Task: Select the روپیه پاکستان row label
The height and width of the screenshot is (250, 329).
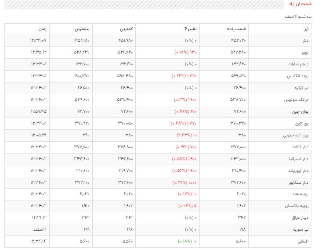Action: pos(298,206)
